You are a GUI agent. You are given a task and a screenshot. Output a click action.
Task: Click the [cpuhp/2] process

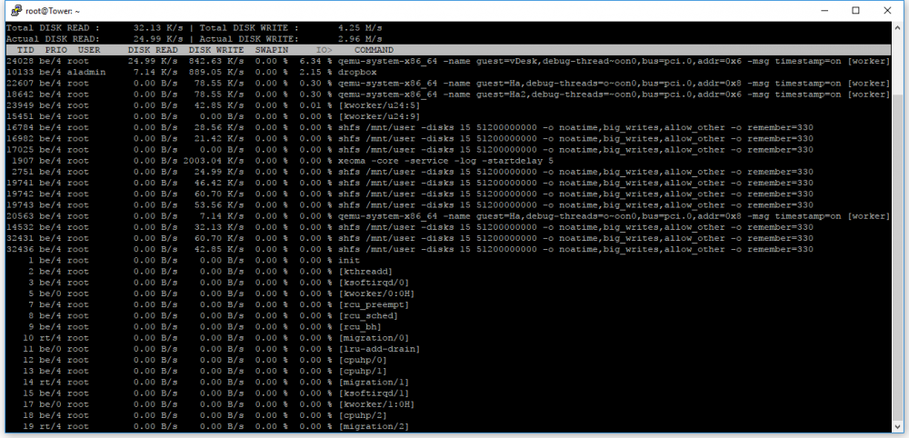[363, 414]
